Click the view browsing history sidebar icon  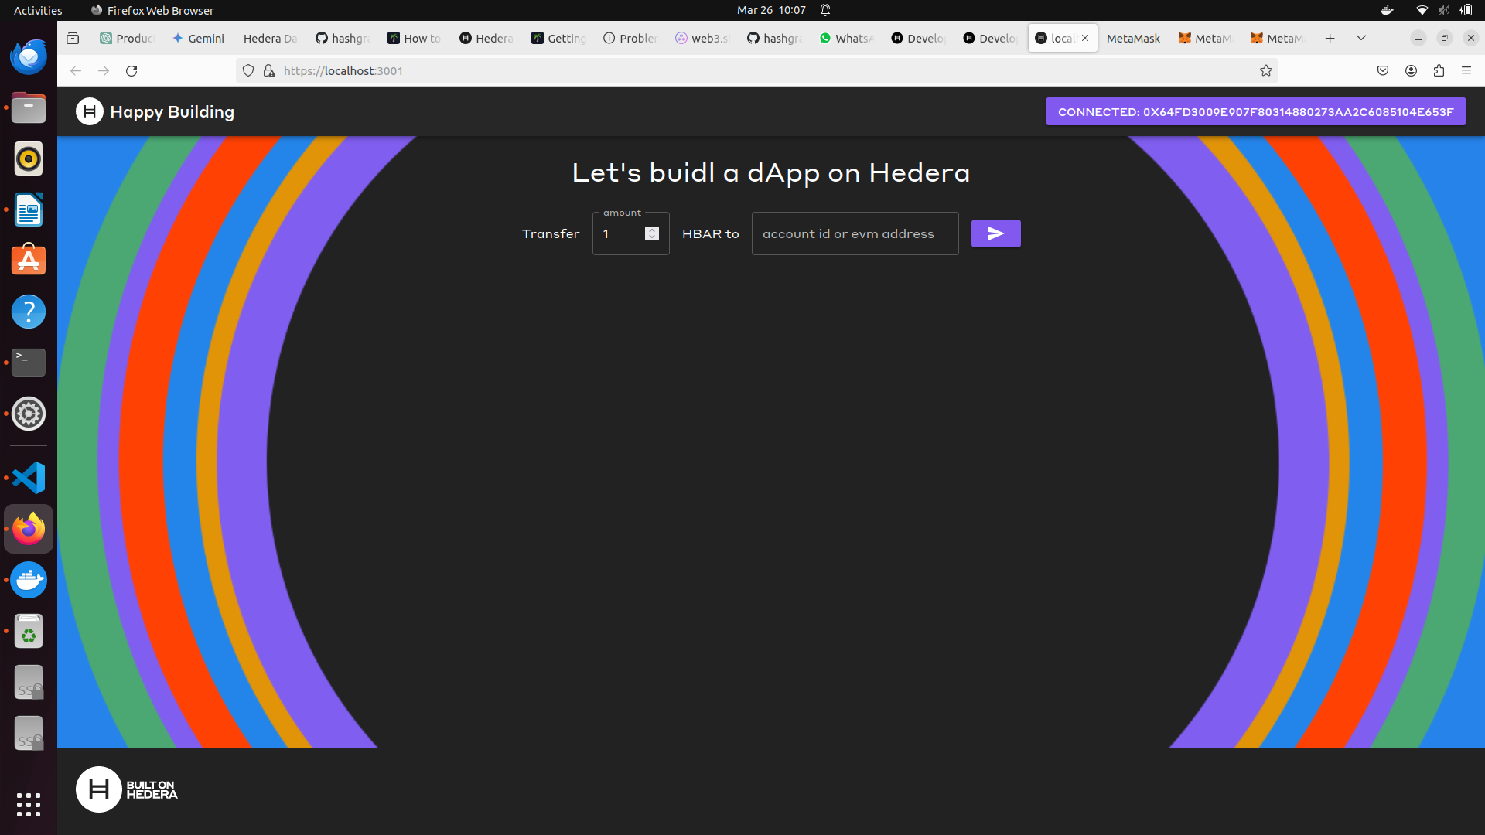tap(73, 37)
